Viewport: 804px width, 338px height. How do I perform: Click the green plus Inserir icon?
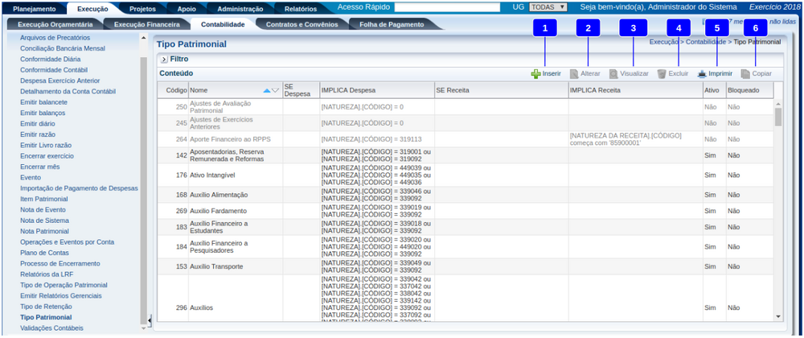click(x=535, y=73)
